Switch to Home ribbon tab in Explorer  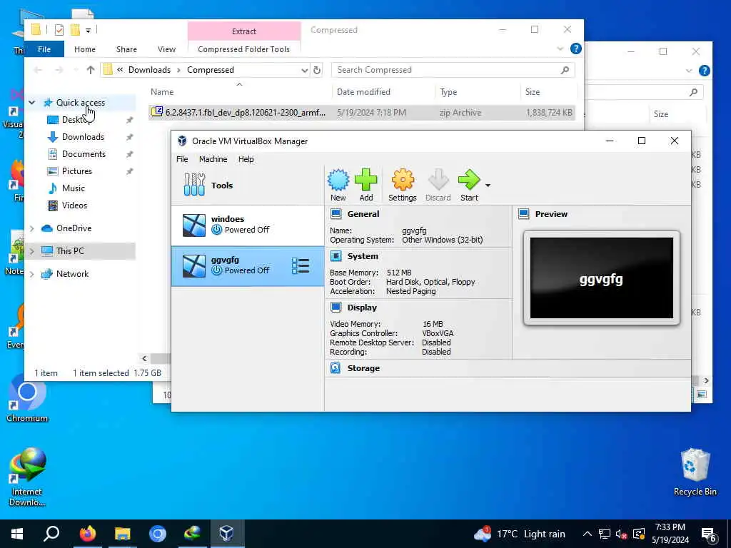tap(85, 49)
